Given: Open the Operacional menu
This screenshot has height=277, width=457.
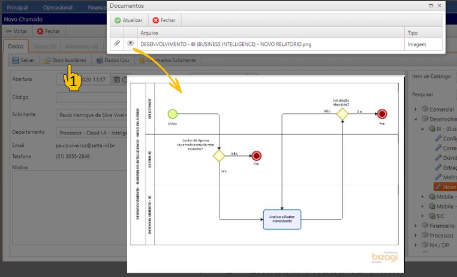Looking at the screenshot, I should 57,8.
